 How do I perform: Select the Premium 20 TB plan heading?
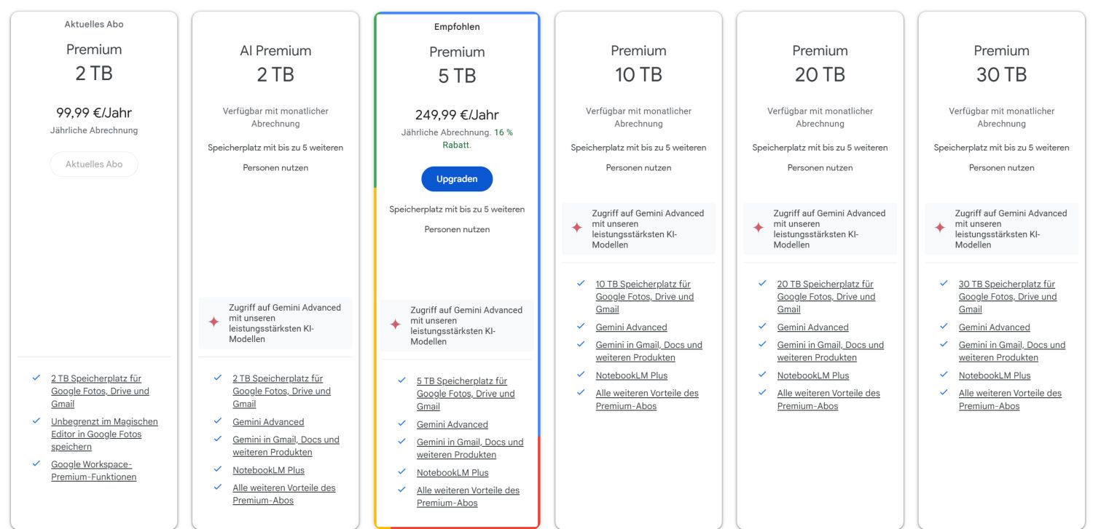820,63
